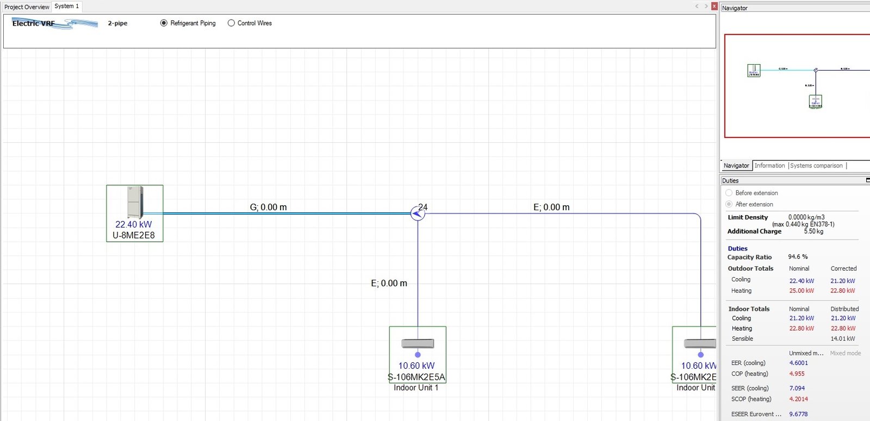Open the Information tab
The height and width of the screenshot is (421, 870).
point(769,166)
